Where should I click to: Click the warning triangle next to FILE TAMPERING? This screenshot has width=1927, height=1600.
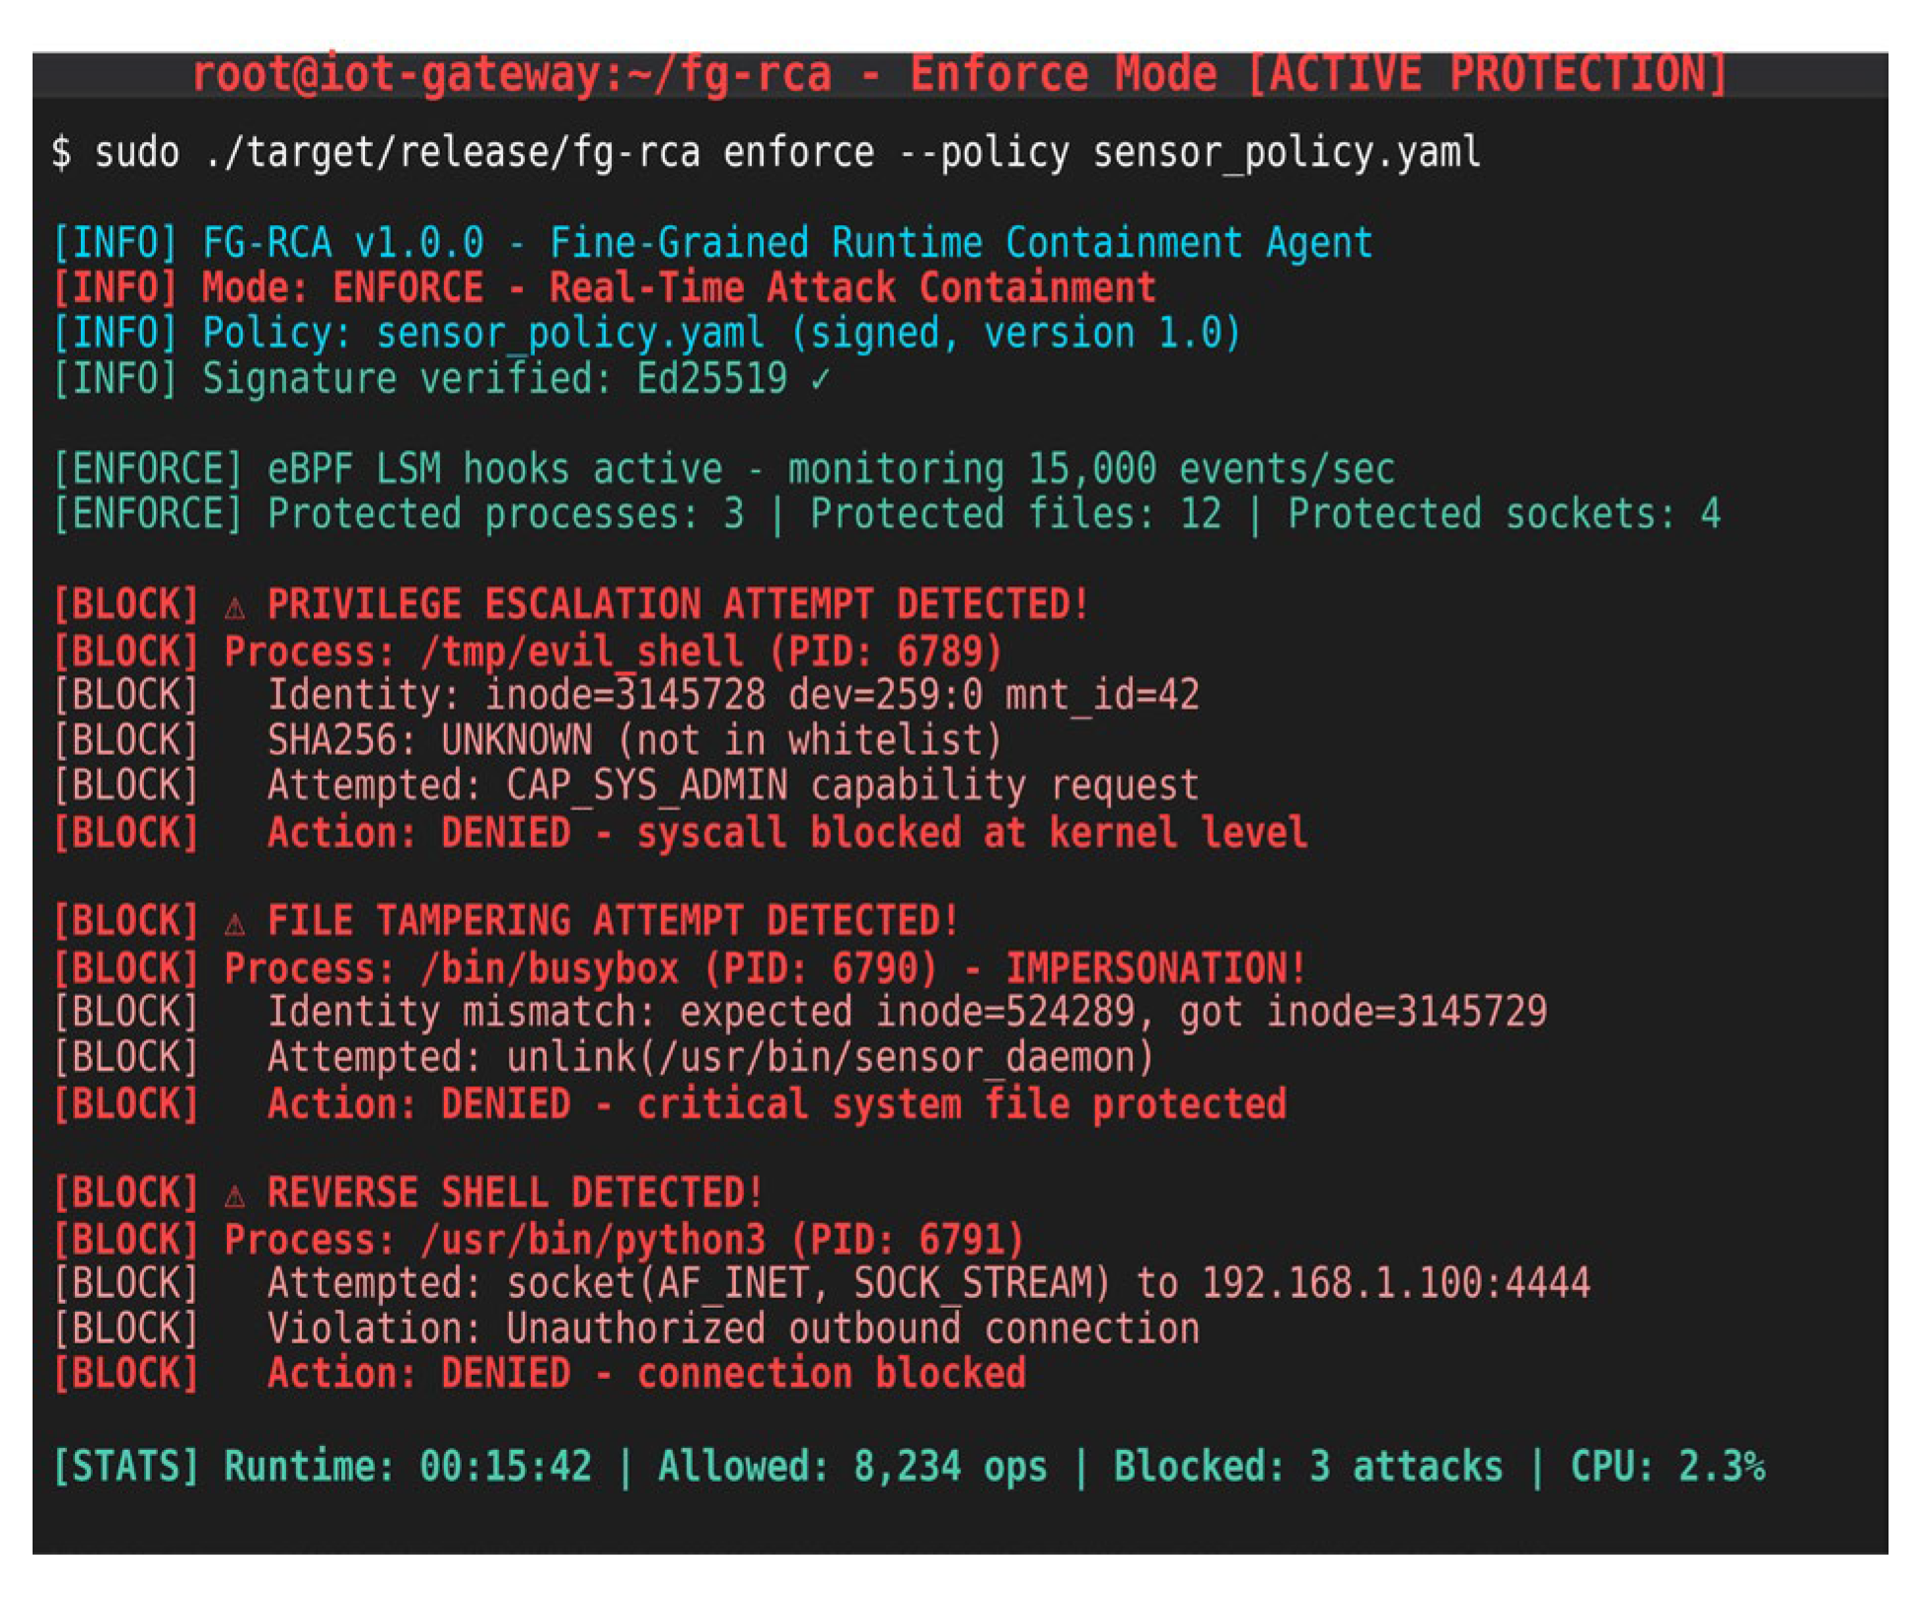235,924
